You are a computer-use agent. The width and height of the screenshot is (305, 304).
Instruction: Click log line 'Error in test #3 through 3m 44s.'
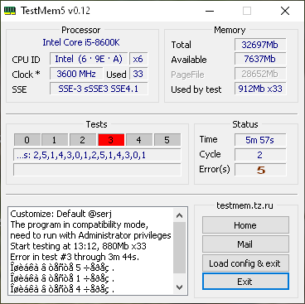pos(75,257)
